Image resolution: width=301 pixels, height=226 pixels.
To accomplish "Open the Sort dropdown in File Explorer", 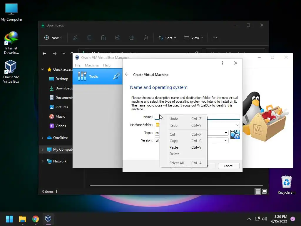I will (167, 38).
